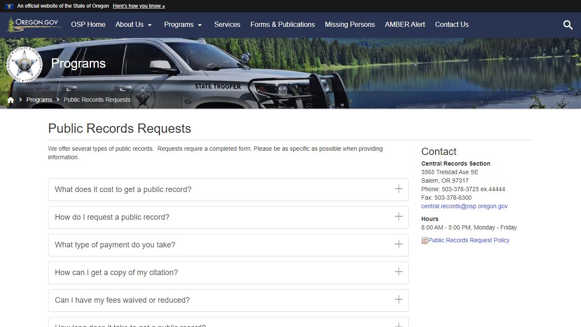Click the phone number 503-378-3725 ex.44444
Screen dimensions: 581x327
click(473, 189)
